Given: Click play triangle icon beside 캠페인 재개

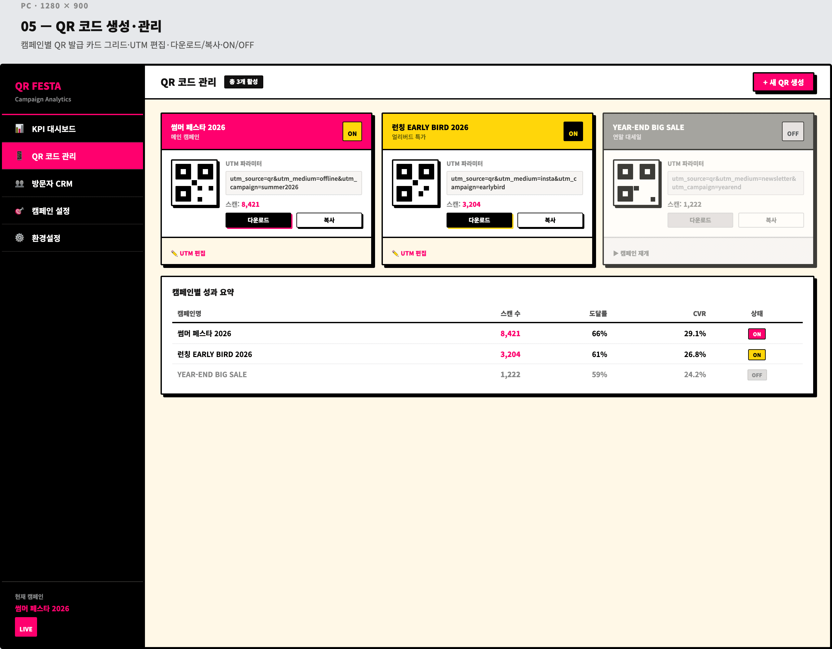Looking at the screenshot, I should [616, 253].
